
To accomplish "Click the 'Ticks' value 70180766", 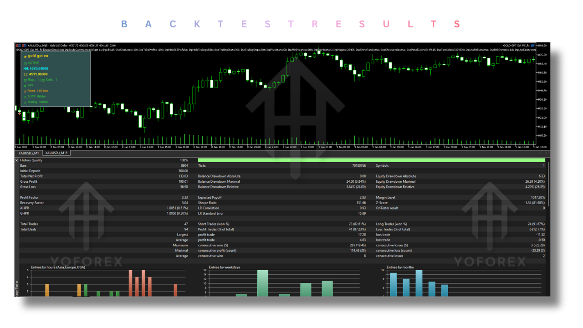I will click(358, 166).
